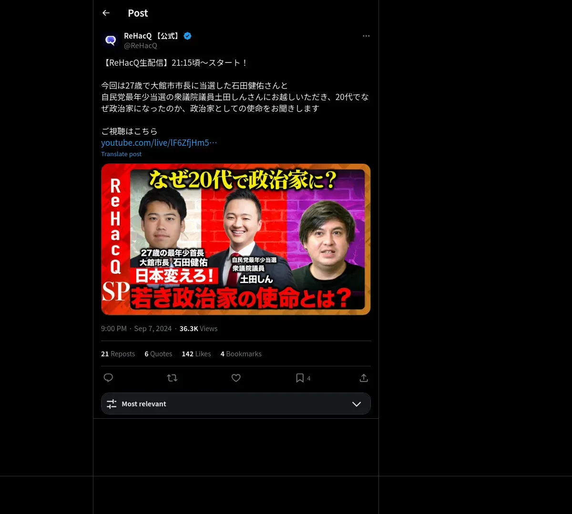The image size is (572, 514).
Task: Share the post via the upload icon
Action: click(x=364, y=378)
